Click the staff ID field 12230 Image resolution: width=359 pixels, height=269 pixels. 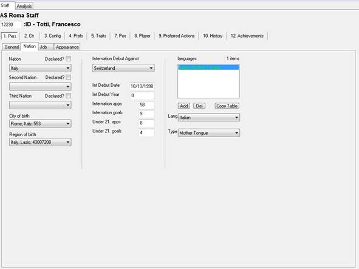11,24
